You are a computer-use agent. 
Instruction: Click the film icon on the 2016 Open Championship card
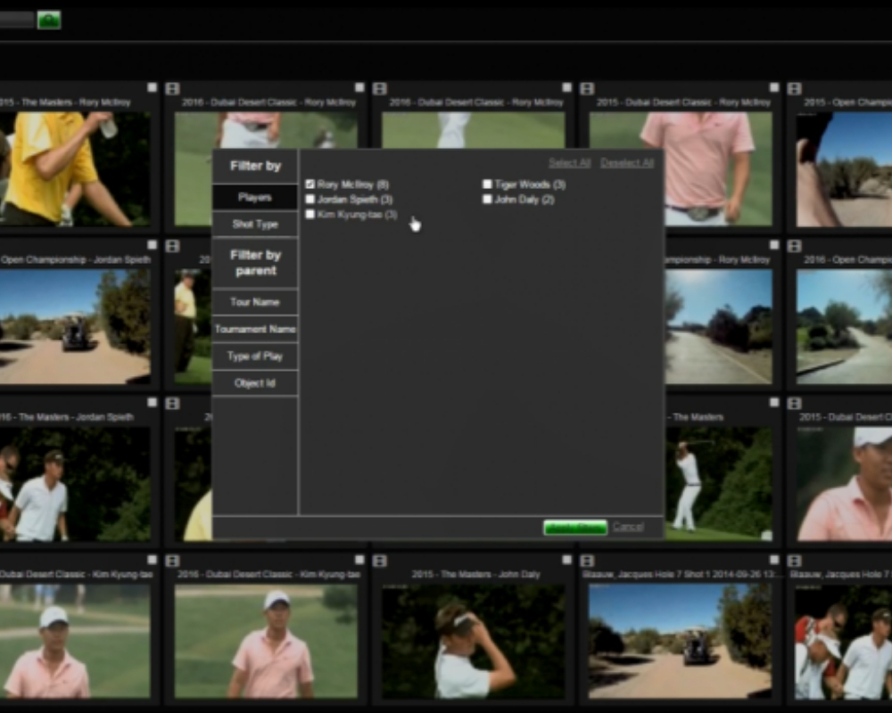794,246
